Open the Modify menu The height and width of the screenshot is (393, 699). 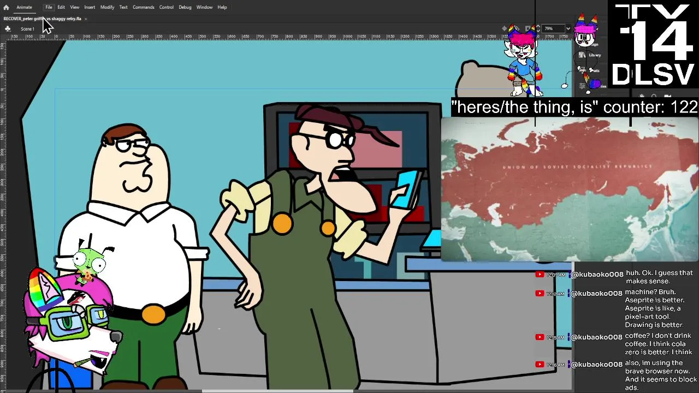[107, 7]
